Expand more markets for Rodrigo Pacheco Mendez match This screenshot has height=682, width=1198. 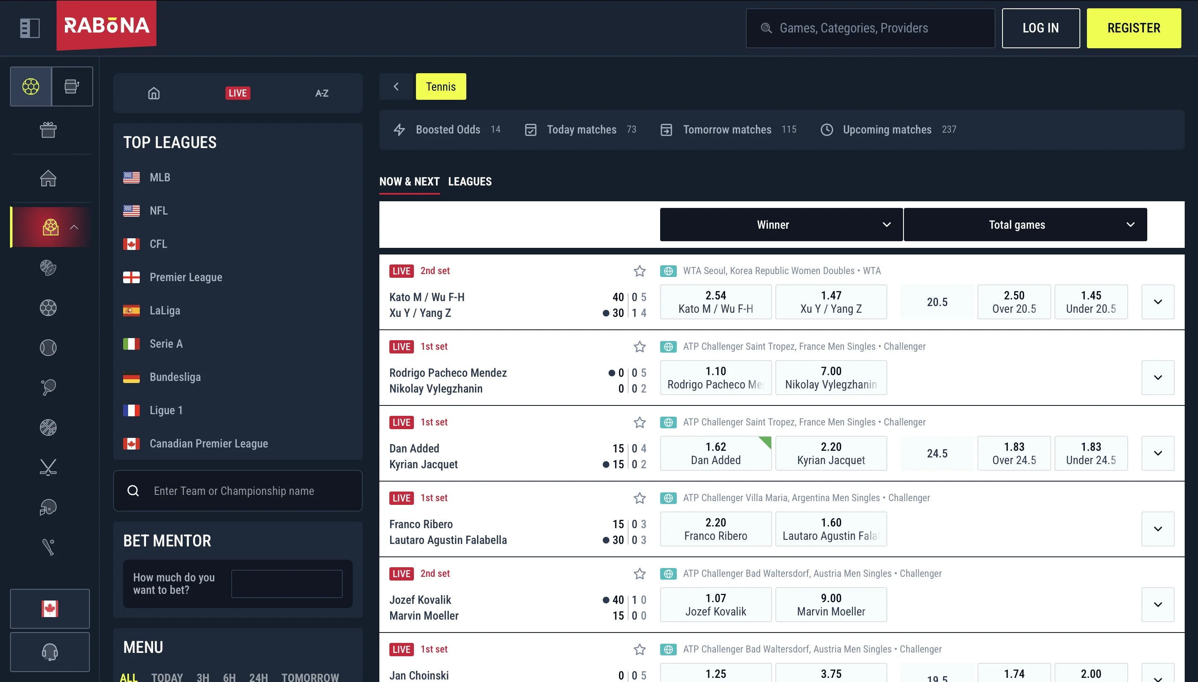tap(1158, 378)
